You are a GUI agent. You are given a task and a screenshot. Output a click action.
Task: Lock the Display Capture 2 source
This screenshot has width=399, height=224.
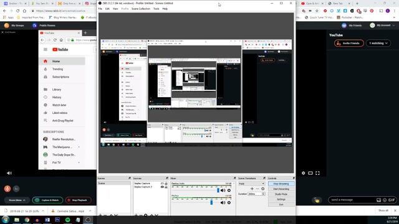pyautogui.click(x=166, y=187)
